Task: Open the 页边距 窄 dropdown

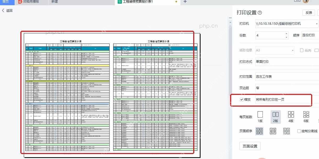Action: 287,88
